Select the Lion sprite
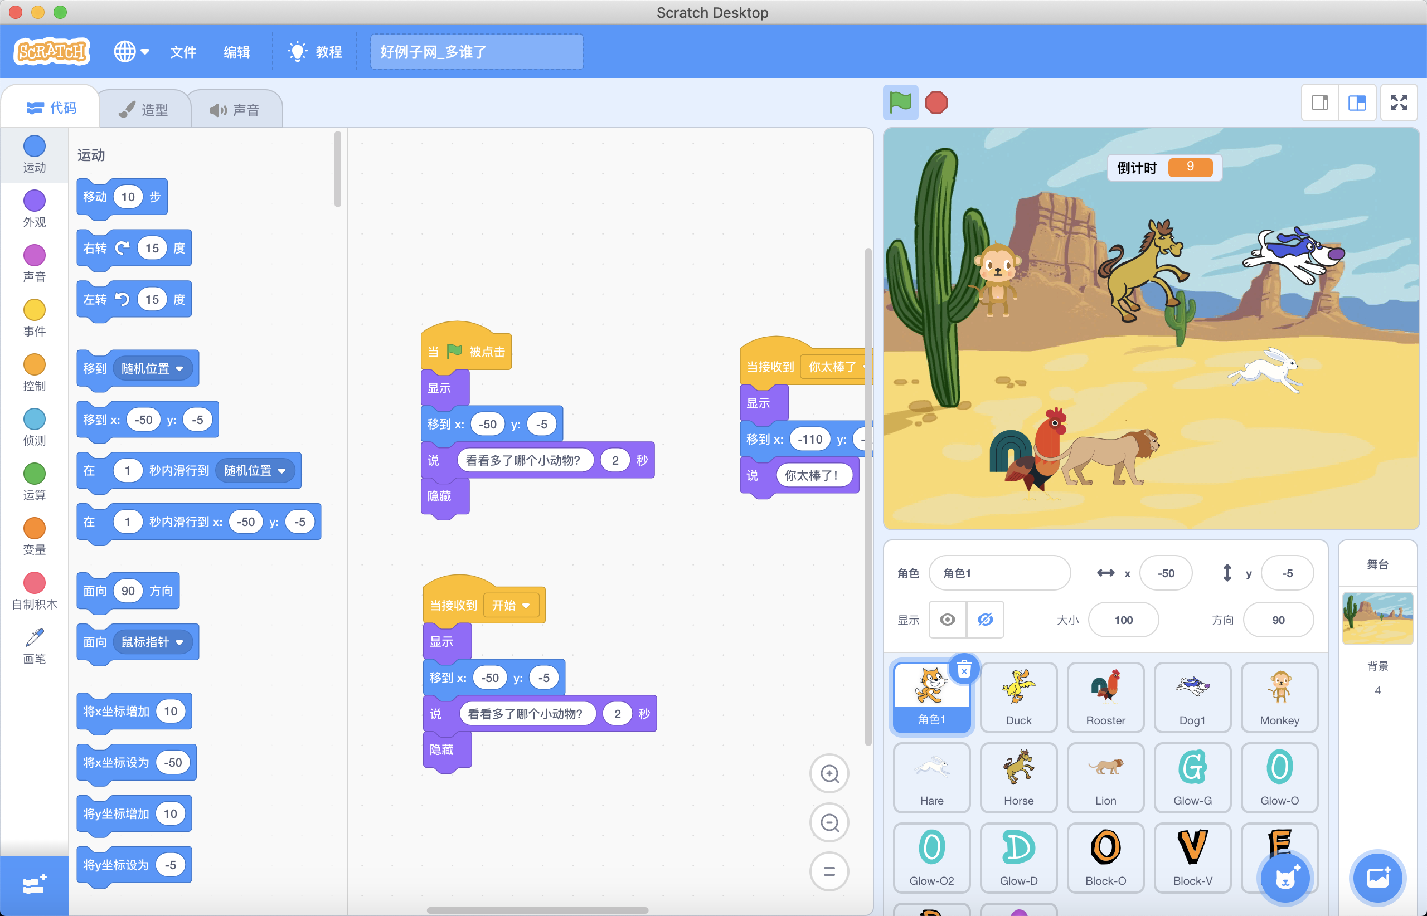 1106,778
